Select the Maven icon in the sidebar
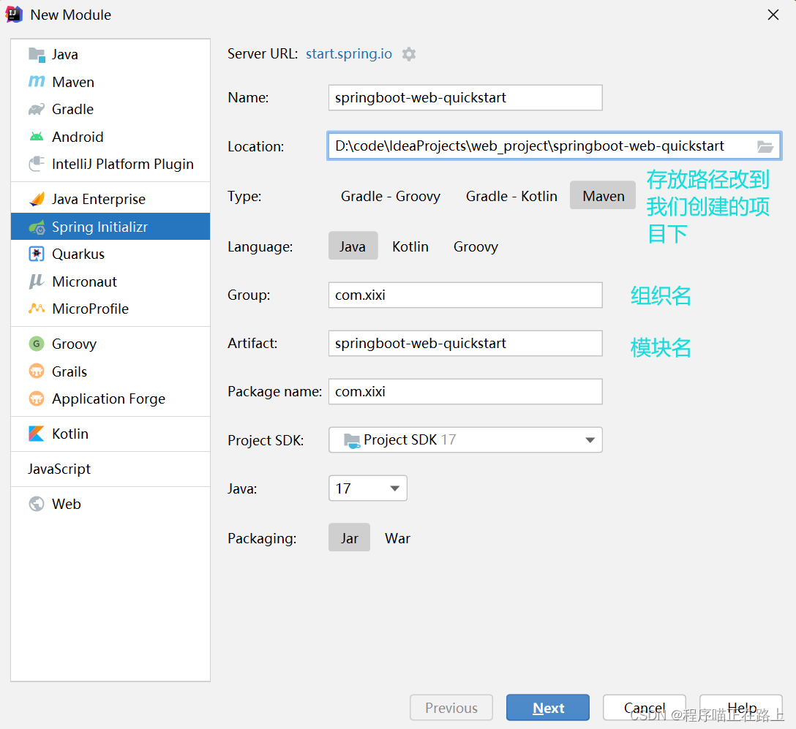This screenshot has height=729, width=796. pos(37,82)
